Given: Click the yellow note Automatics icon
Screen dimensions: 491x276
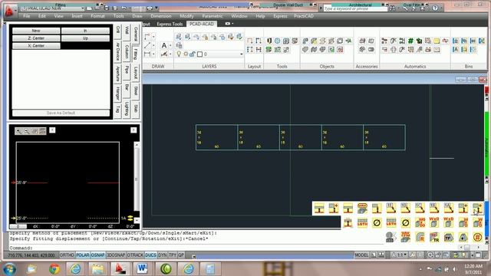Looking at the screenshot, I should tap(437, 41).
